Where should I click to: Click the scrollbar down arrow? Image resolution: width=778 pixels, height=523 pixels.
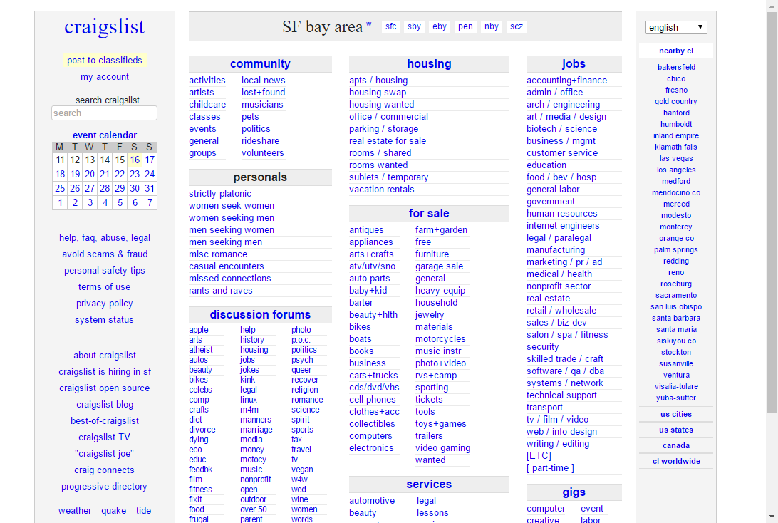[x=772, y=517]
